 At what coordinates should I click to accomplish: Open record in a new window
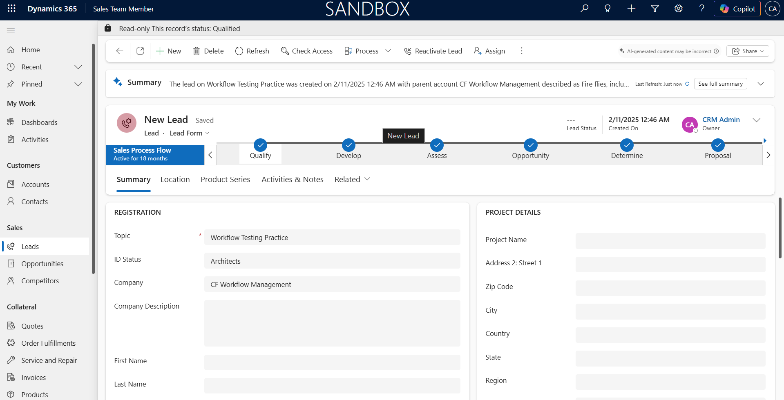point(140,51)
